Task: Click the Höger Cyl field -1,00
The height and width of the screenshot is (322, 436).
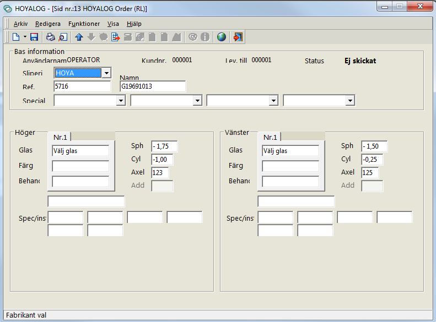Action: [x=162, y=160]
